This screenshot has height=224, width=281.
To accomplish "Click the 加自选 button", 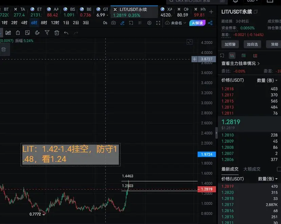I will [x=252, y=44].
